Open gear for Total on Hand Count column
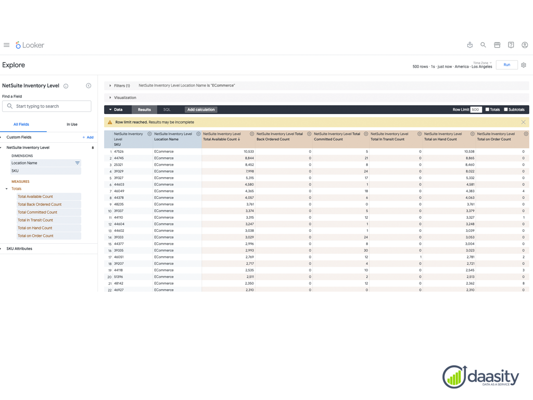This screenshot has width=533, height=400. coord(473,134)
